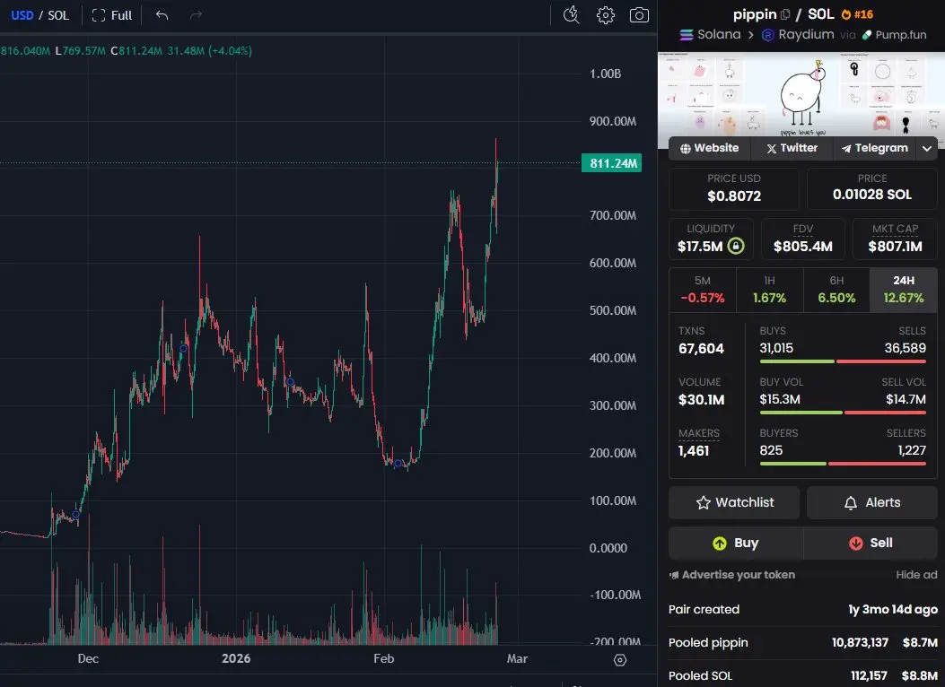Add pippin to Watchlist
Screen dimensions: 945x687
click(x=734, y=503)
